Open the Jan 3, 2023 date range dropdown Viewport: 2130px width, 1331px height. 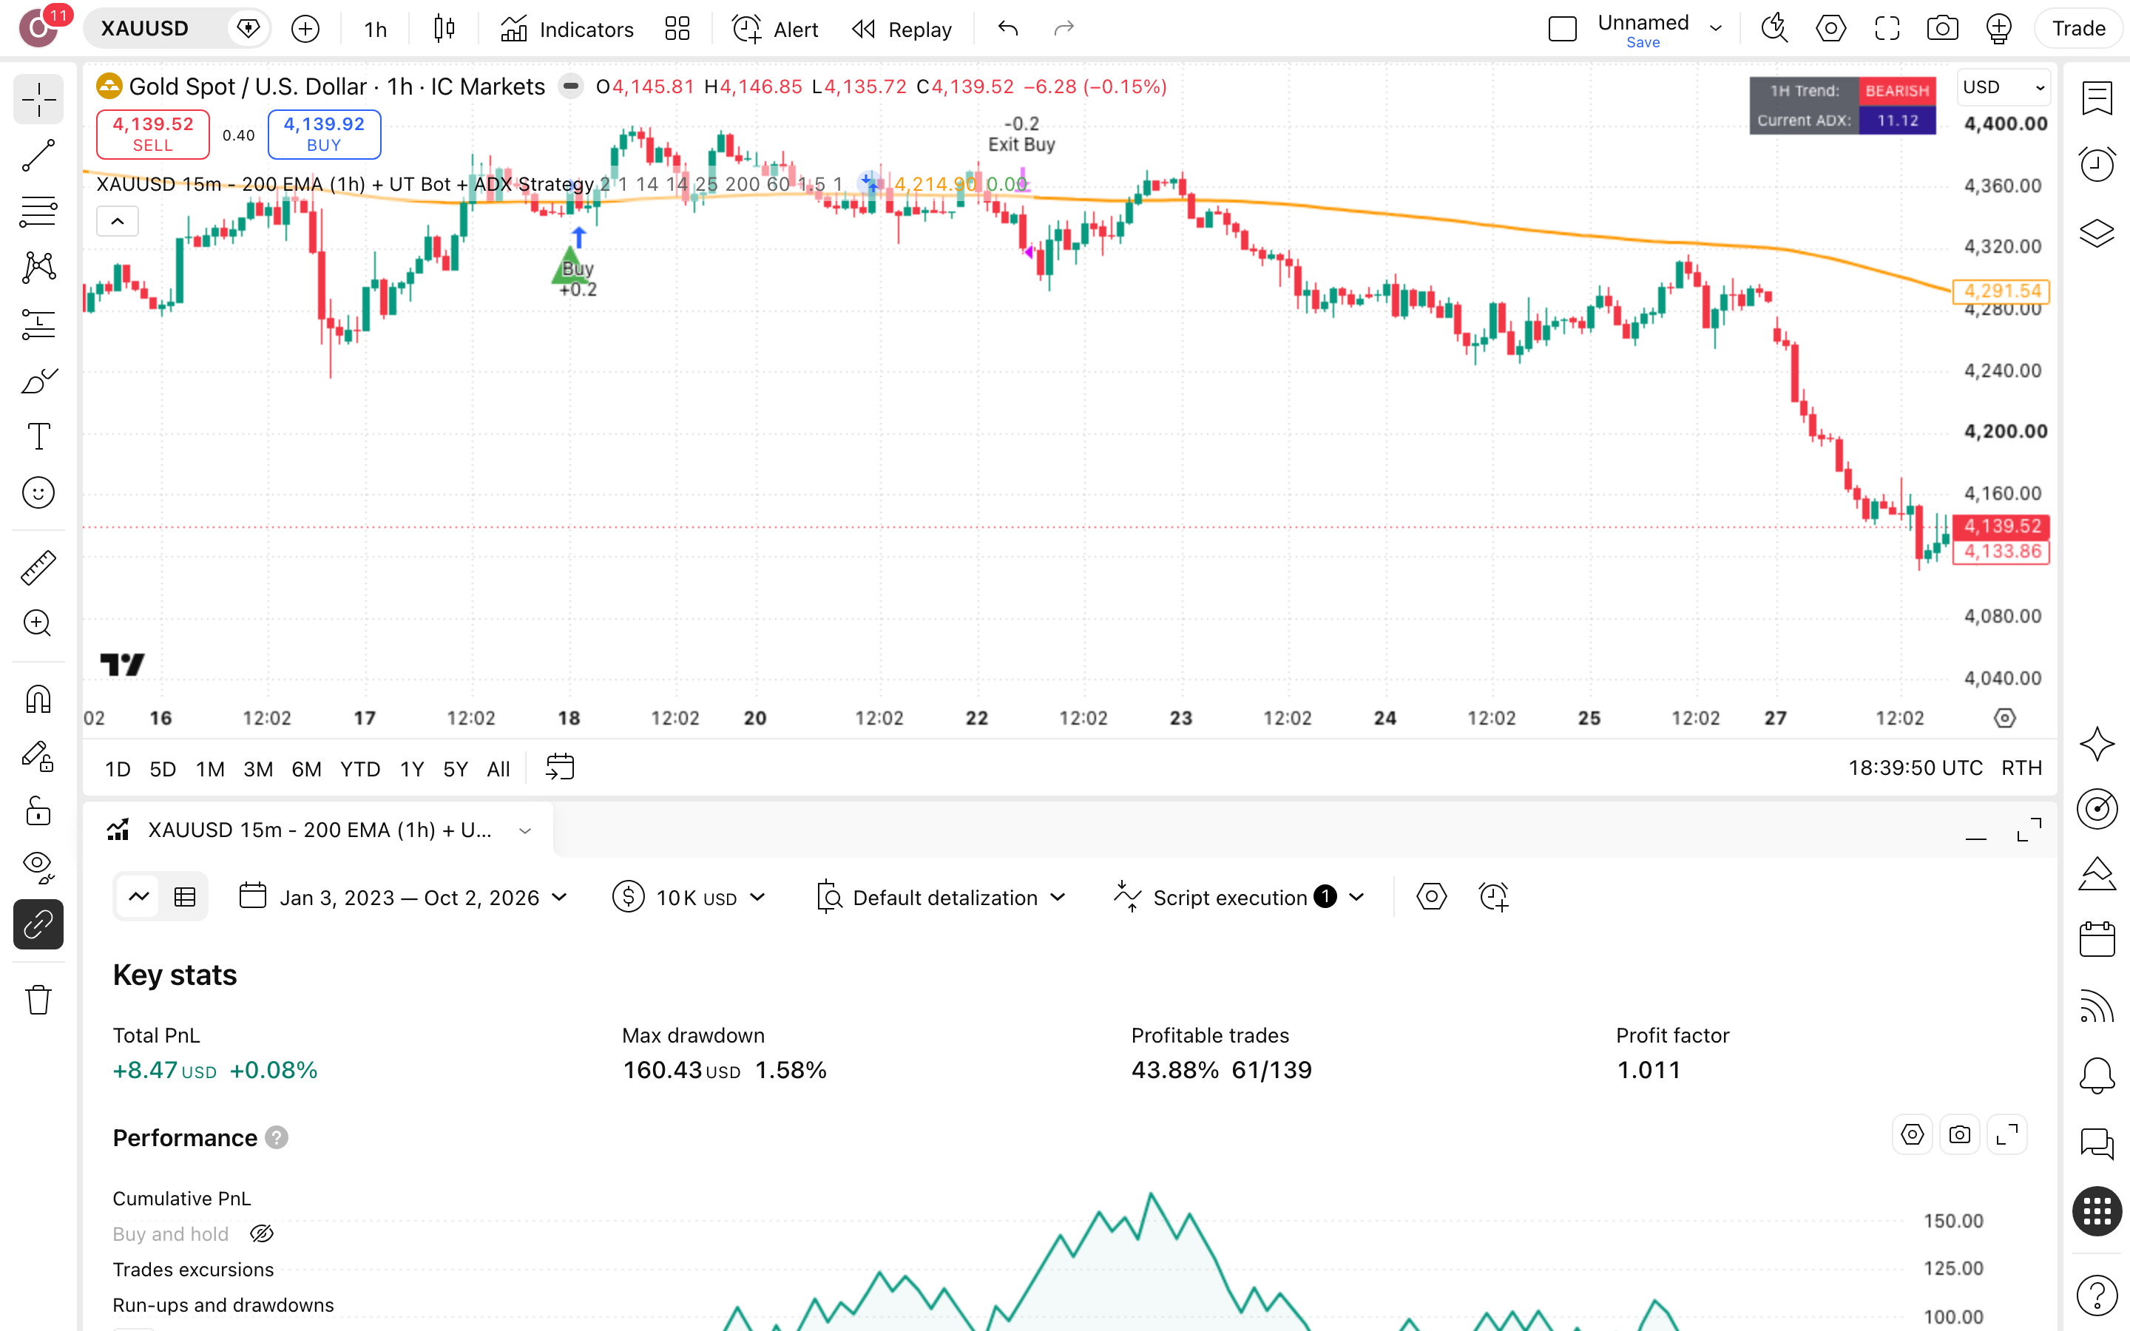[x=403, y=897]
